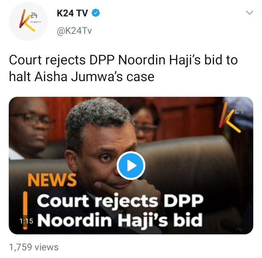Click the central man's face in thumbnail
Image resolution: width=262 pixels, height=258 pixels.
click(x=107, y=154)
